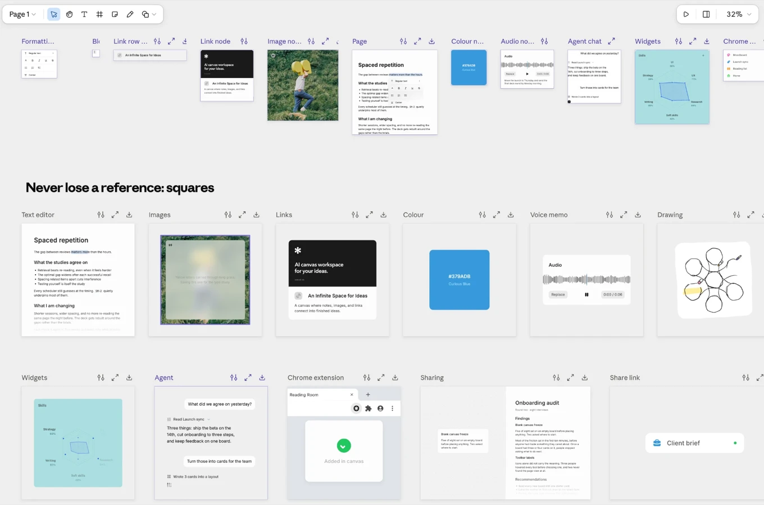Choose the Text tool in the toolbar
This screenshot has height=505, width=764.
pos(84,14)
